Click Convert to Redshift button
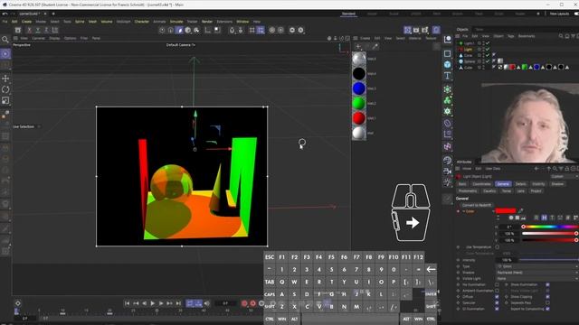579x325 pixels. pos(477,205)
